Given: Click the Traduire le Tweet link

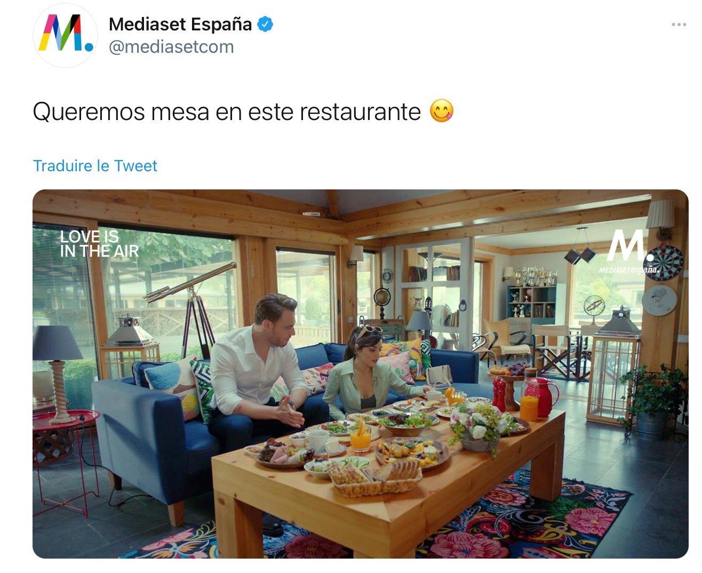Looking at the screenshot, I should [95, 166].
